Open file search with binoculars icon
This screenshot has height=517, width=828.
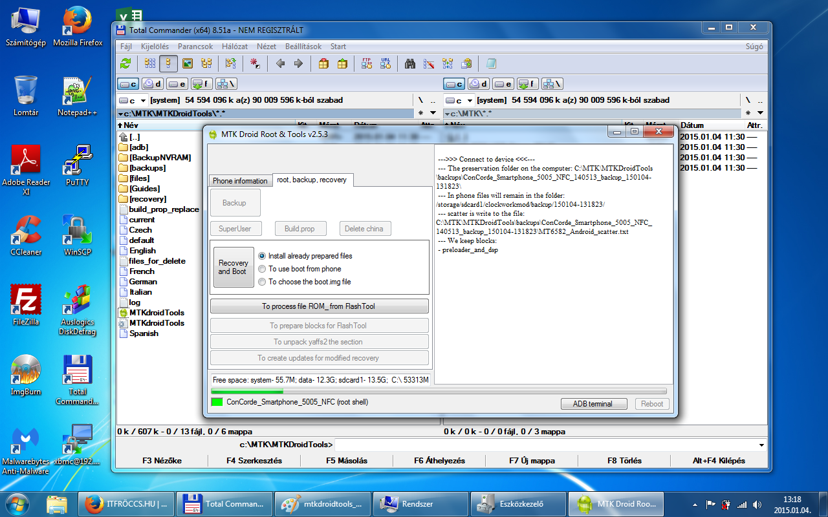(410, 63)
